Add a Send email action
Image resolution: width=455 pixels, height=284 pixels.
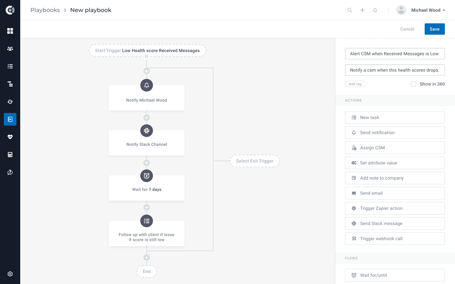(395, 193)
